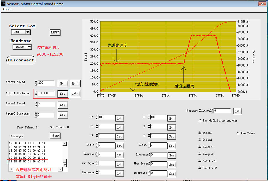Click the Motor2 Speed input field
The image size is (269, 181).
46,104
